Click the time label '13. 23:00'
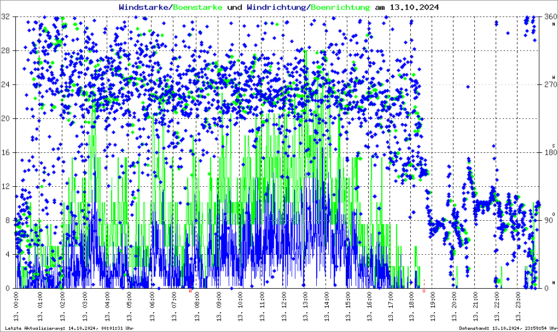The image size is (558, 332). [518, 306]
